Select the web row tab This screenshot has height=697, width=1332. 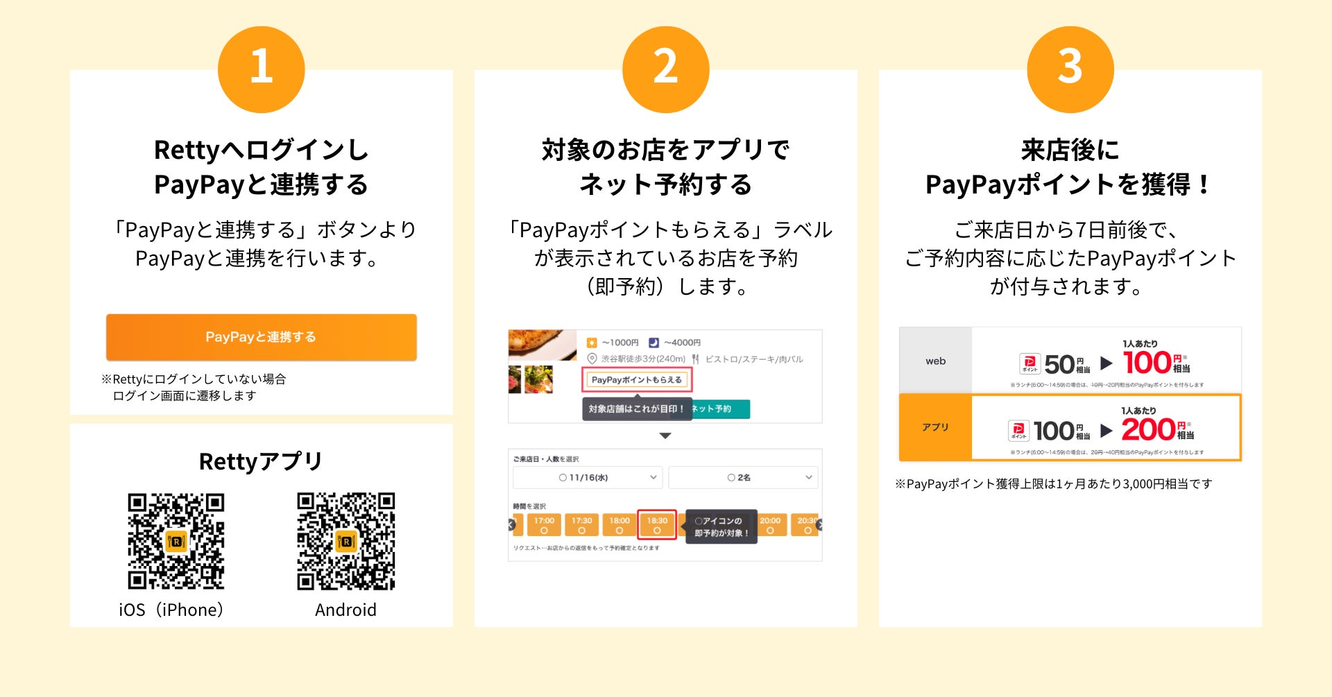tap(935, 361)
